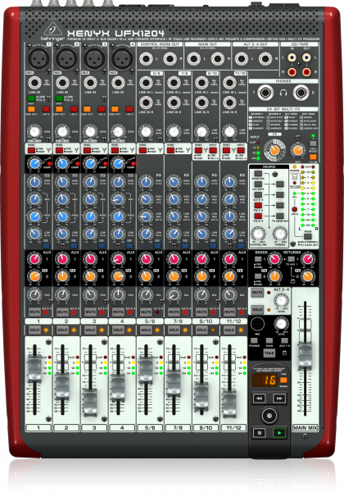The image size is (344, 492).
Task: Click the ALT 3-4 OUT left jack
Action: point(242,59)
